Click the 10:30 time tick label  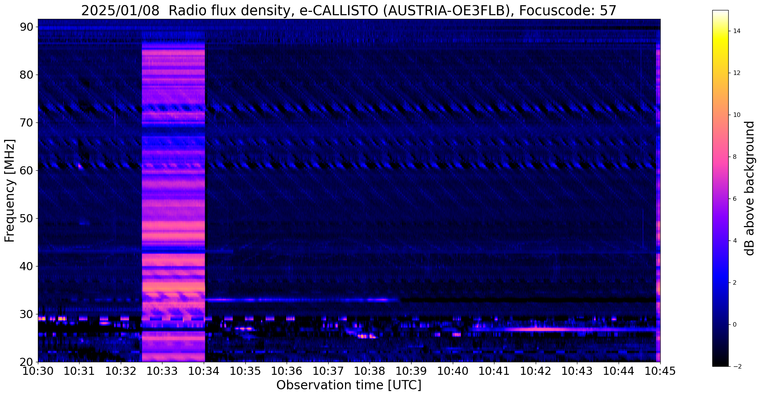(38, 371)
